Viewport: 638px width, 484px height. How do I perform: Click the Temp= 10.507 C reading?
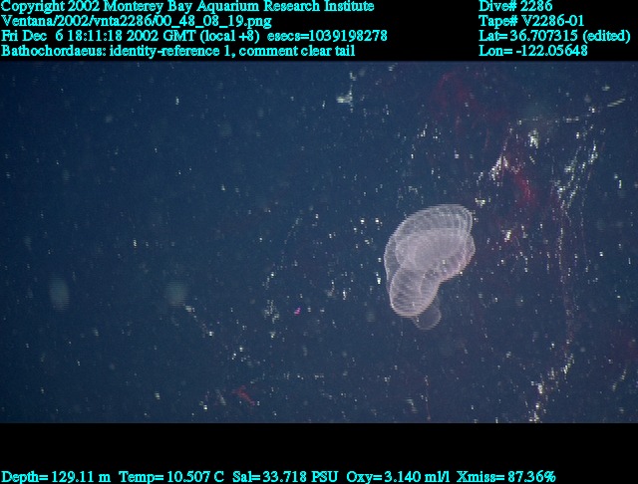(171, 476)
